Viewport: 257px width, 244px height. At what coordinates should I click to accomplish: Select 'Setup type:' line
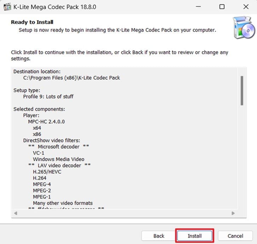(x=27, y=91)
